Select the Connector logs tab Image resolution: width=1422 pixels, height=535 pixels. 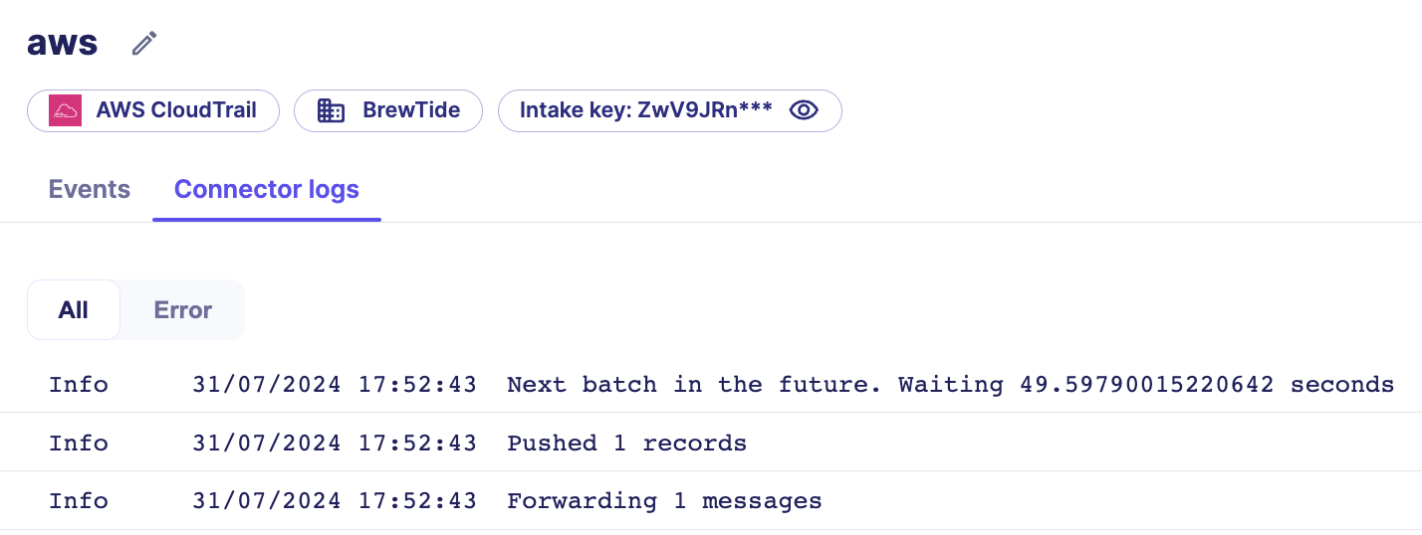click(267, 190)
